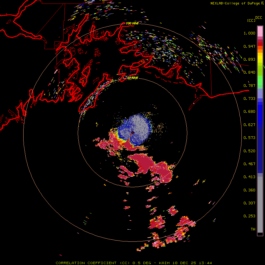Click the 1.000 scale value
The height and width of the screenshot is (265, 265).
click(249, 33)
